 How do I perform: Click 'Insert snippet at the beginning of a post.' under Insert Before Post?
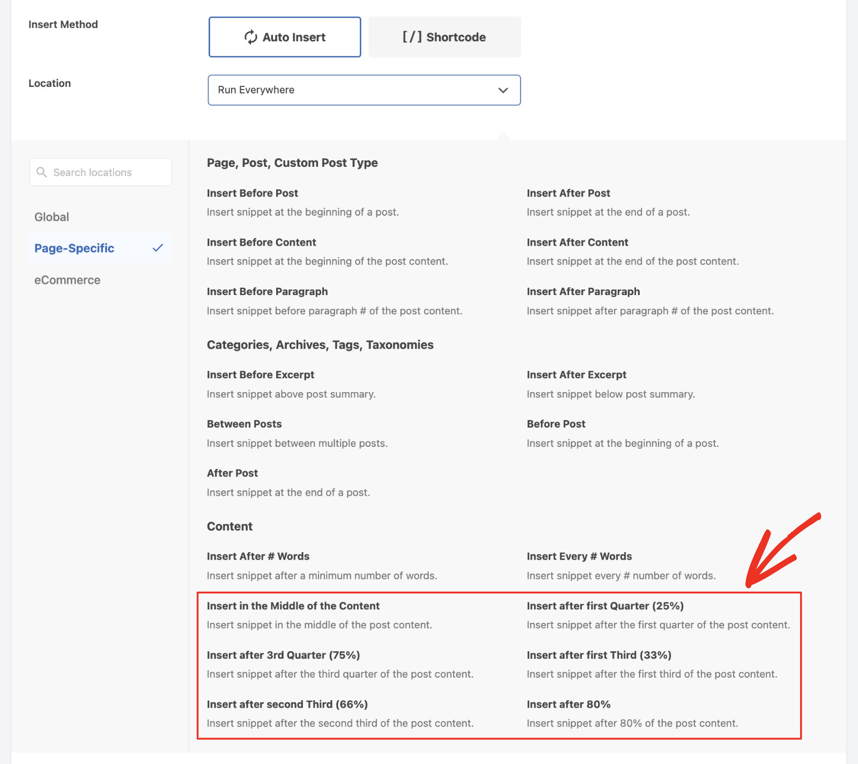pyautogui.click(x=303, y=212)
